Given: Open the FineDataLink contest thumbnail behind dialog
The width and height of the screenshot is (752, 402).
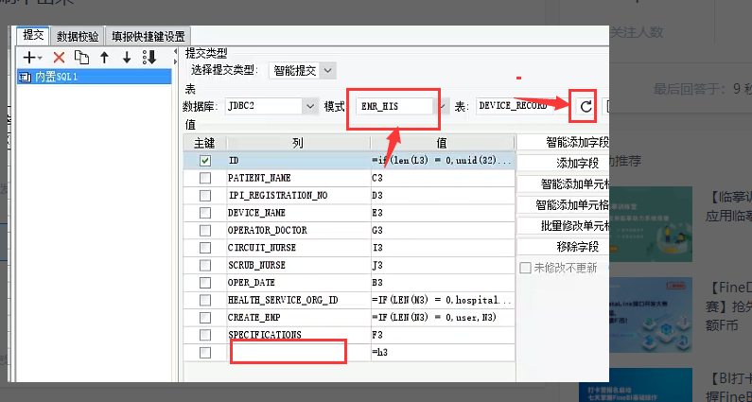Looking at the screenshot, I should pos(651,315).
